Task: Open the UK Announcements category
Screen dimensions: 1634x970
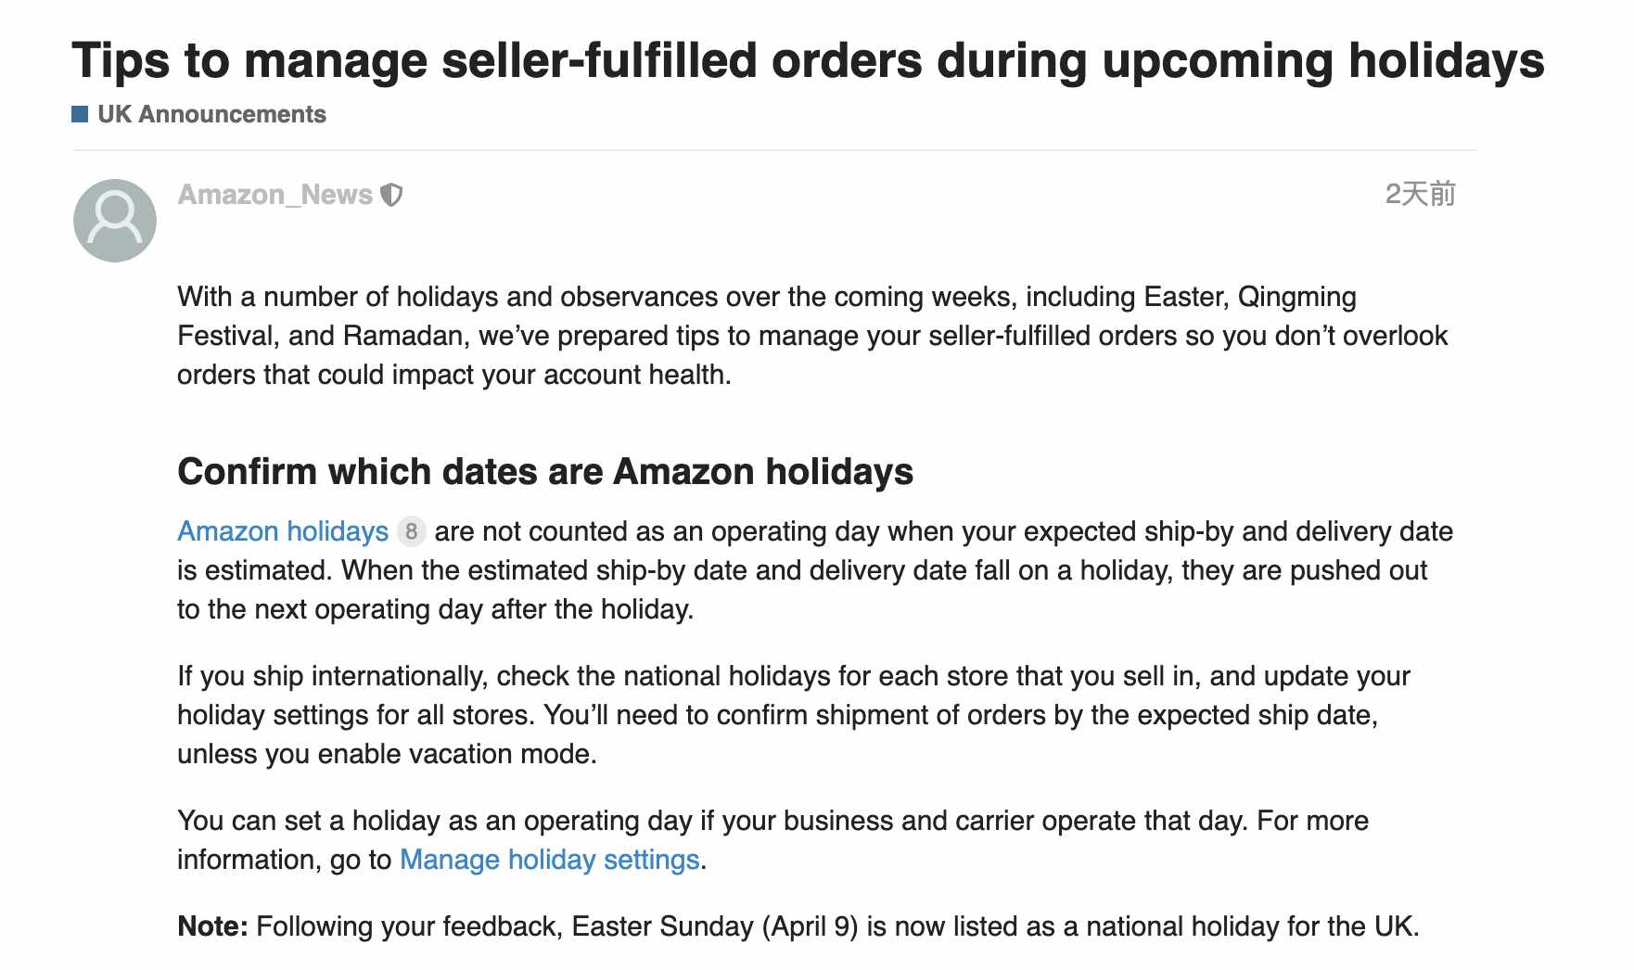Action: point(211,114)
